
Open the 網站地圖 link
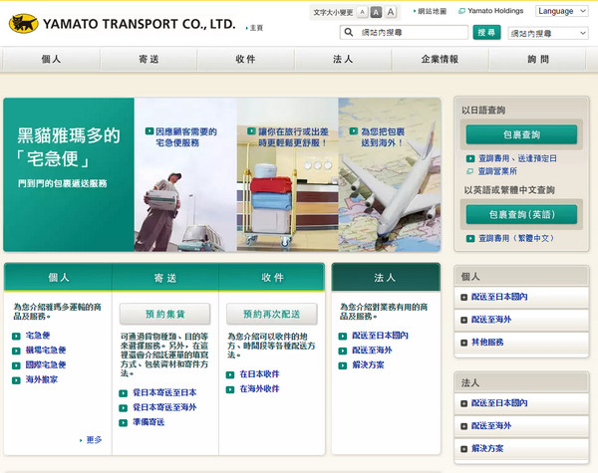click(x=431, y=11)
